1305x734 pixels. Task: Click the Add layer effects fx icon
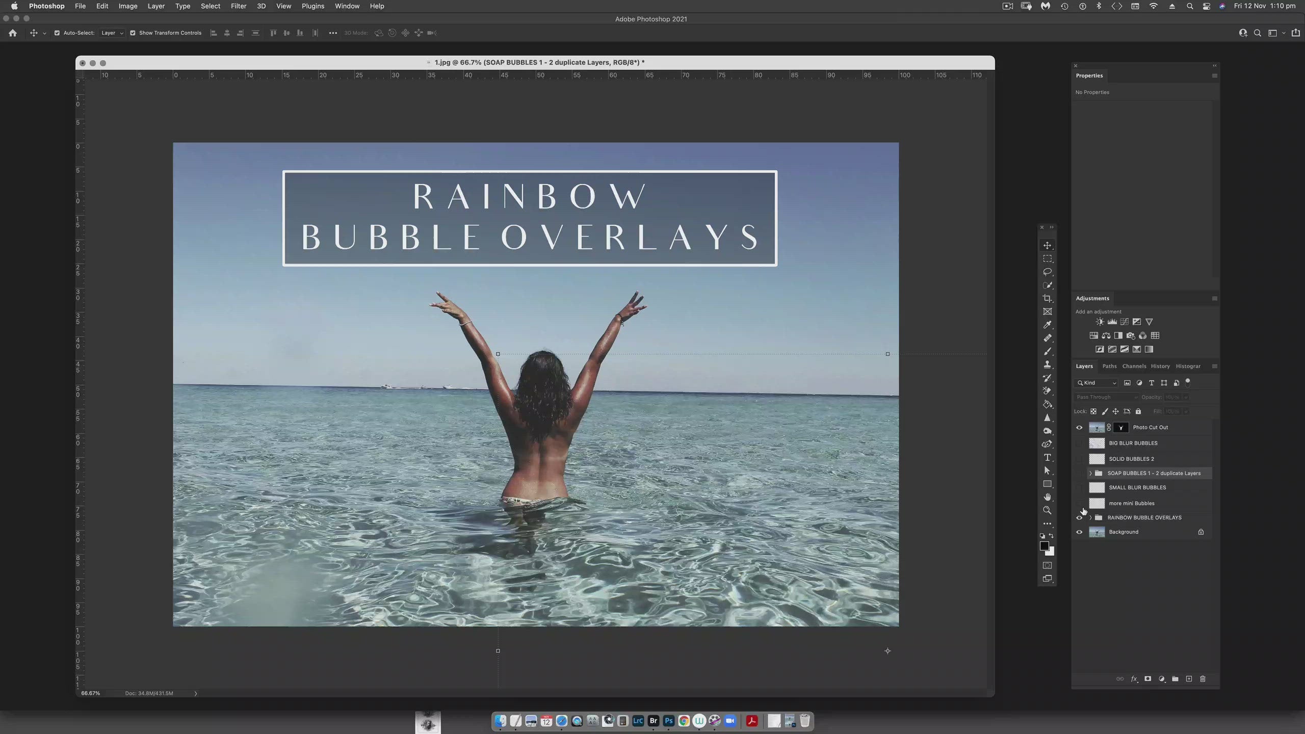click(1134, 679)
